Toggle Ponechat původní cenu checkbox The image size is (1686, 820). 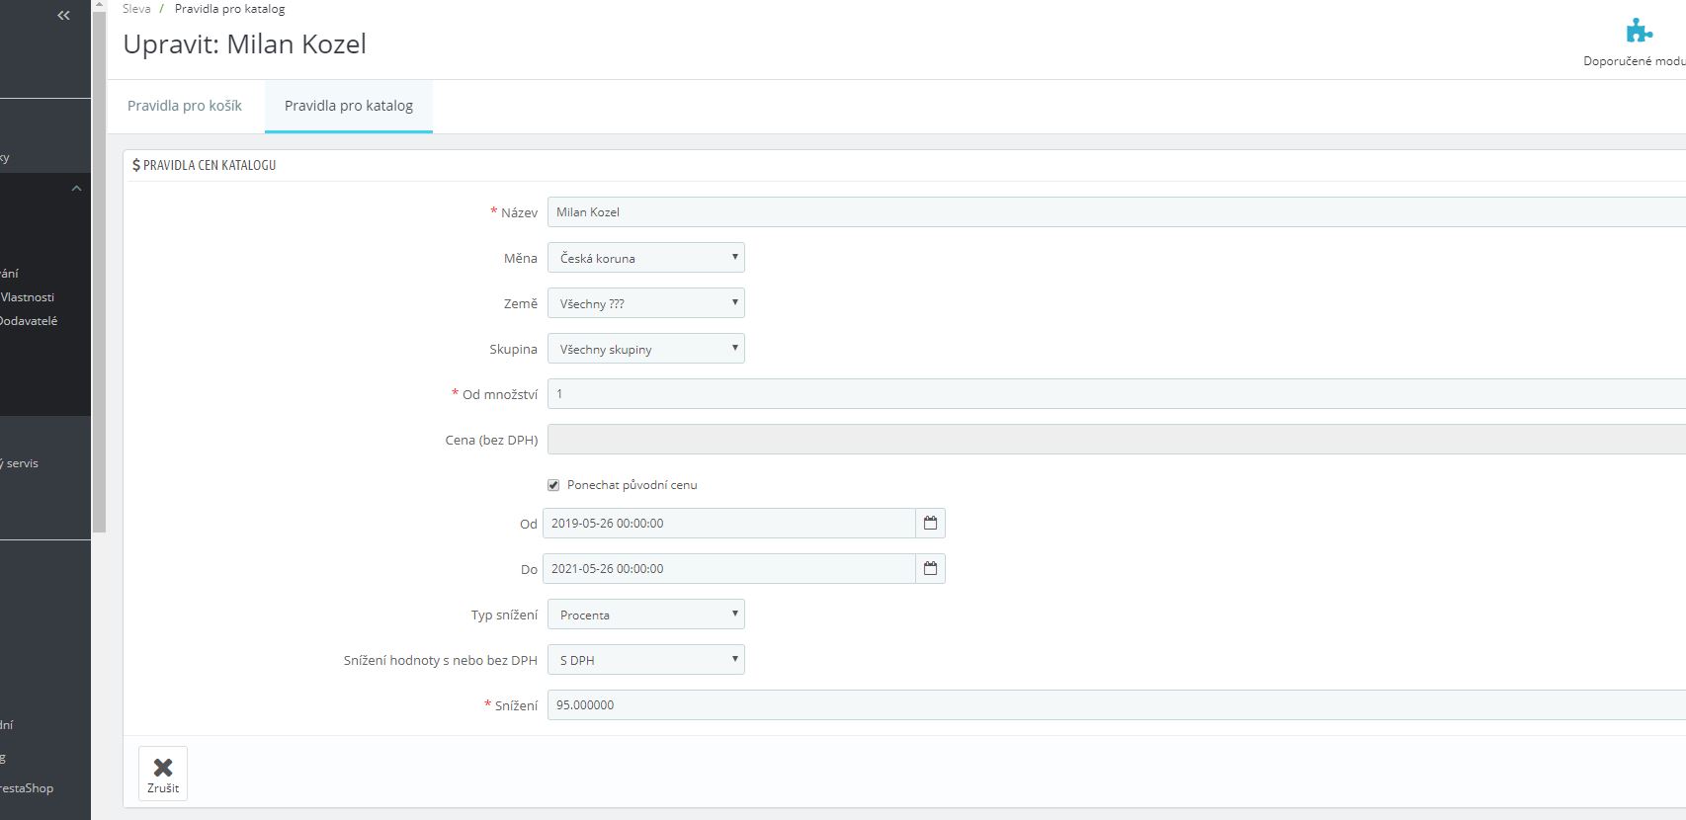point(553,485)
